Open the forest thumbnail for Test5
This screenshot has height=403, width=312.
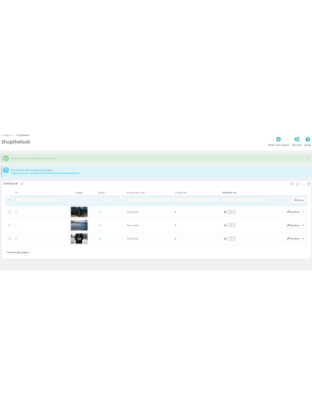tap(79, 212)
